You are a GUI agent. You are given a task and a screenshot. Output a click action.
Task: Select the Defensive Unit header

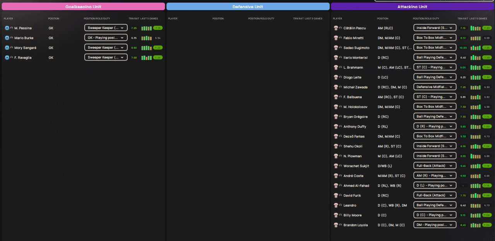click(x=248, y=7)
